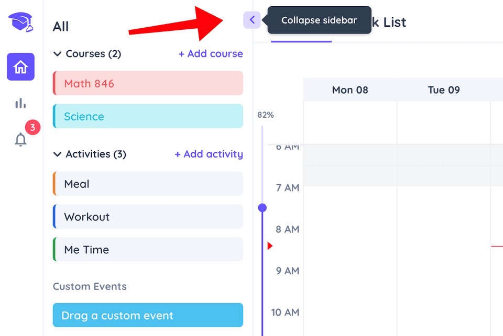This screenshot has width=503, height=336.
Task: Select the Math 846 course
Action: tap(148, 83)
